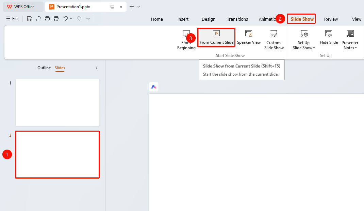Collapse the slide panel with the chevron
Screen dimensions: 364x211
(97, 68)
